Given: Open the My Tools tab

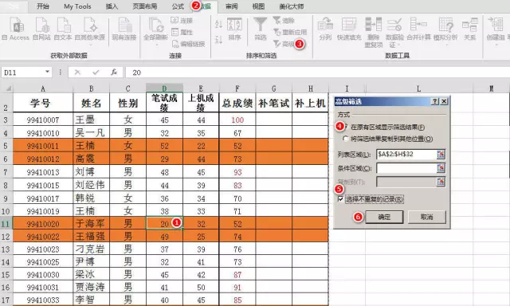Looking at the screenshot, I should pos(77,6).
